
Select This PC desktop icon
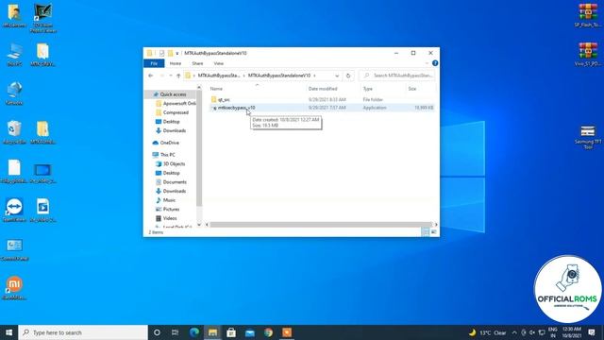tap(15, 55)
